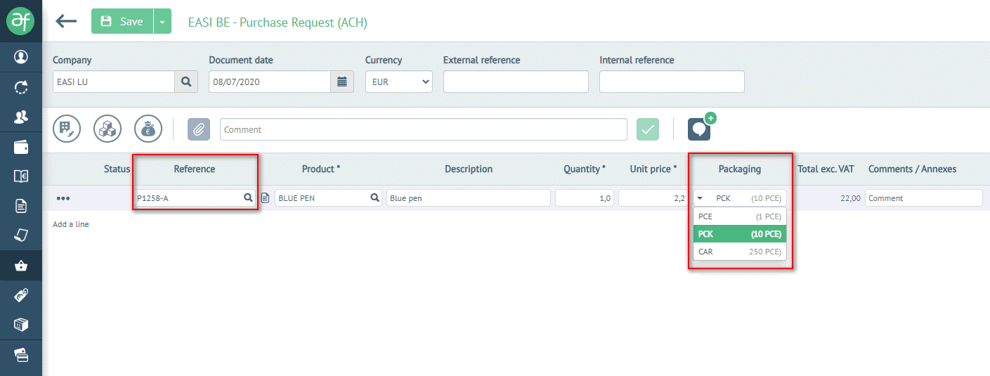The height and width of the screenshot is (376, 990).
Task: Select CAR packaging option
Action: coord(739,252)
